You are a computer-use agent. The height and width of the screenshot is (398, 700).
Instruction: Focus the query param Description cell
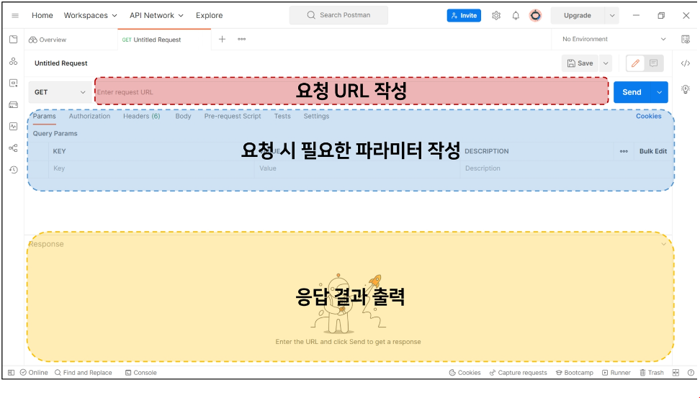click(x=566, y=168)
